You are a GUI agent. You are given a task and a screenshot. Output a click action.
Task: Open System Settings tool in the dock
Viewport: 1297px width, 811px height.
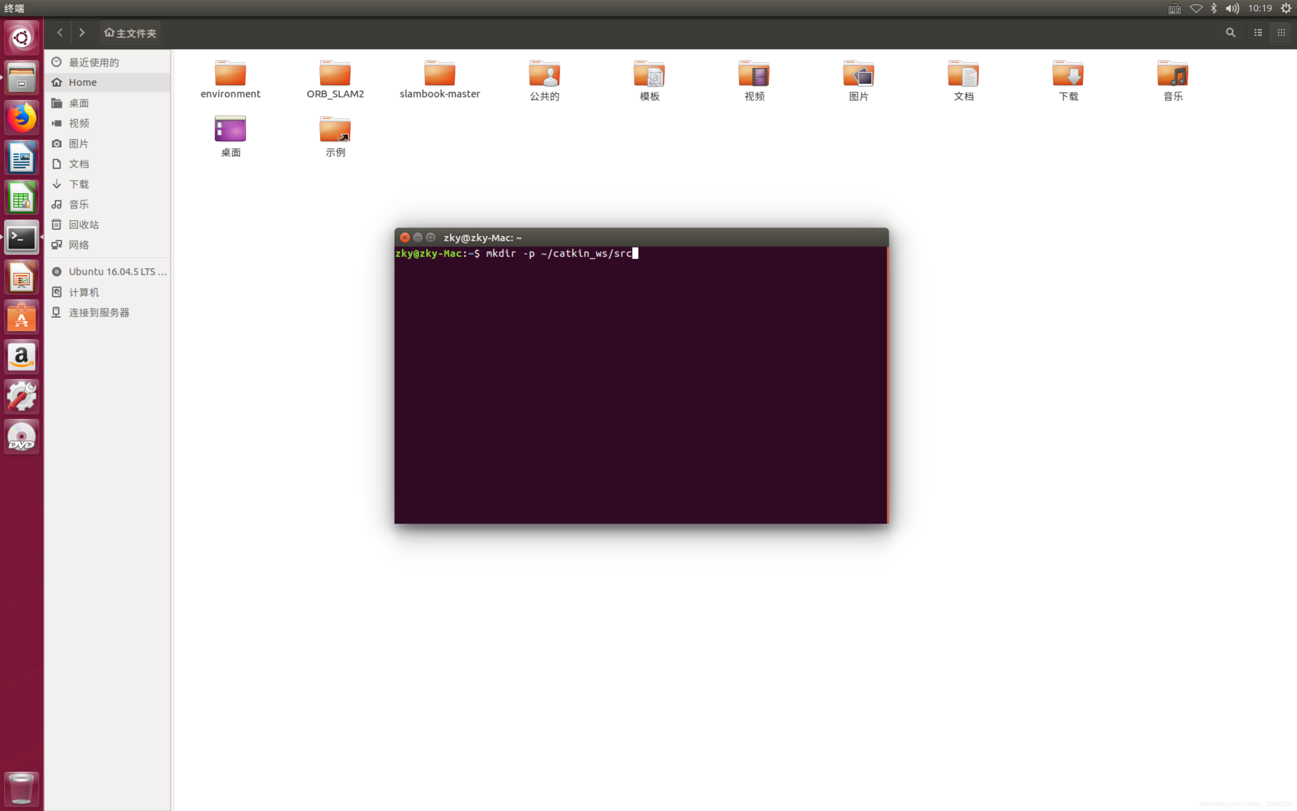[22, 397]
